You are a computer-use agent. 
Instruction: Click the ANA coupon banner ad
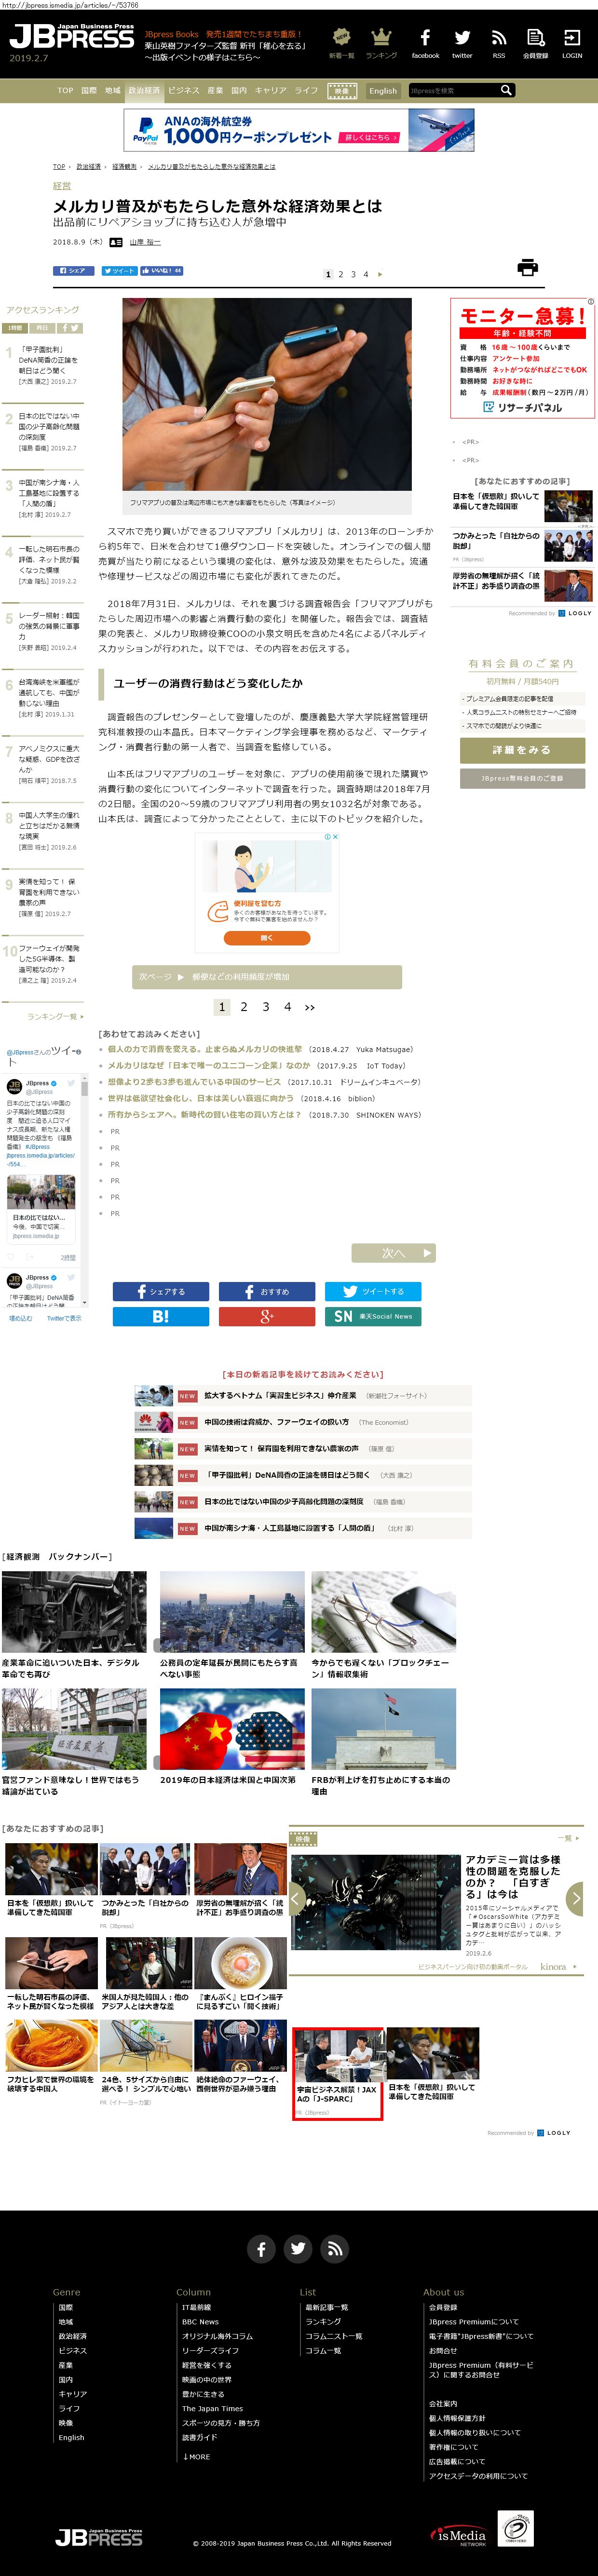299,130
